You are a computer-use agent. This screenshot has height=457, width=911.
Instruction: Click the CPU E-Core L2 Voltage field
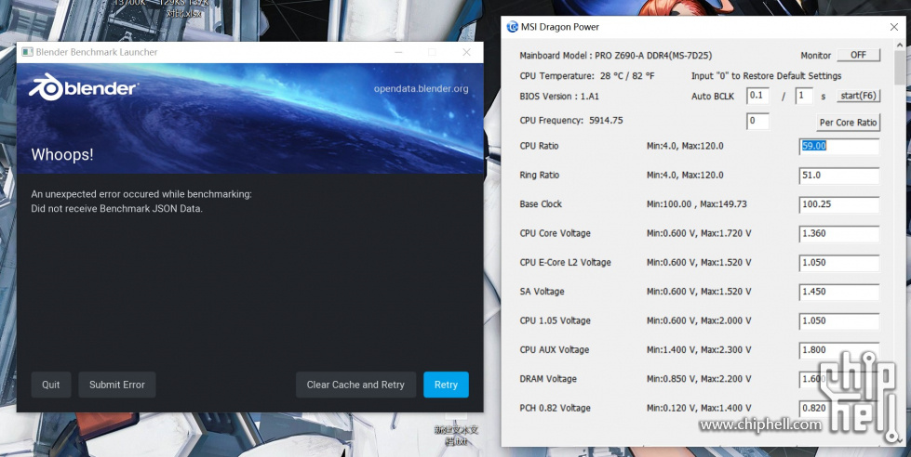point(839,263)
